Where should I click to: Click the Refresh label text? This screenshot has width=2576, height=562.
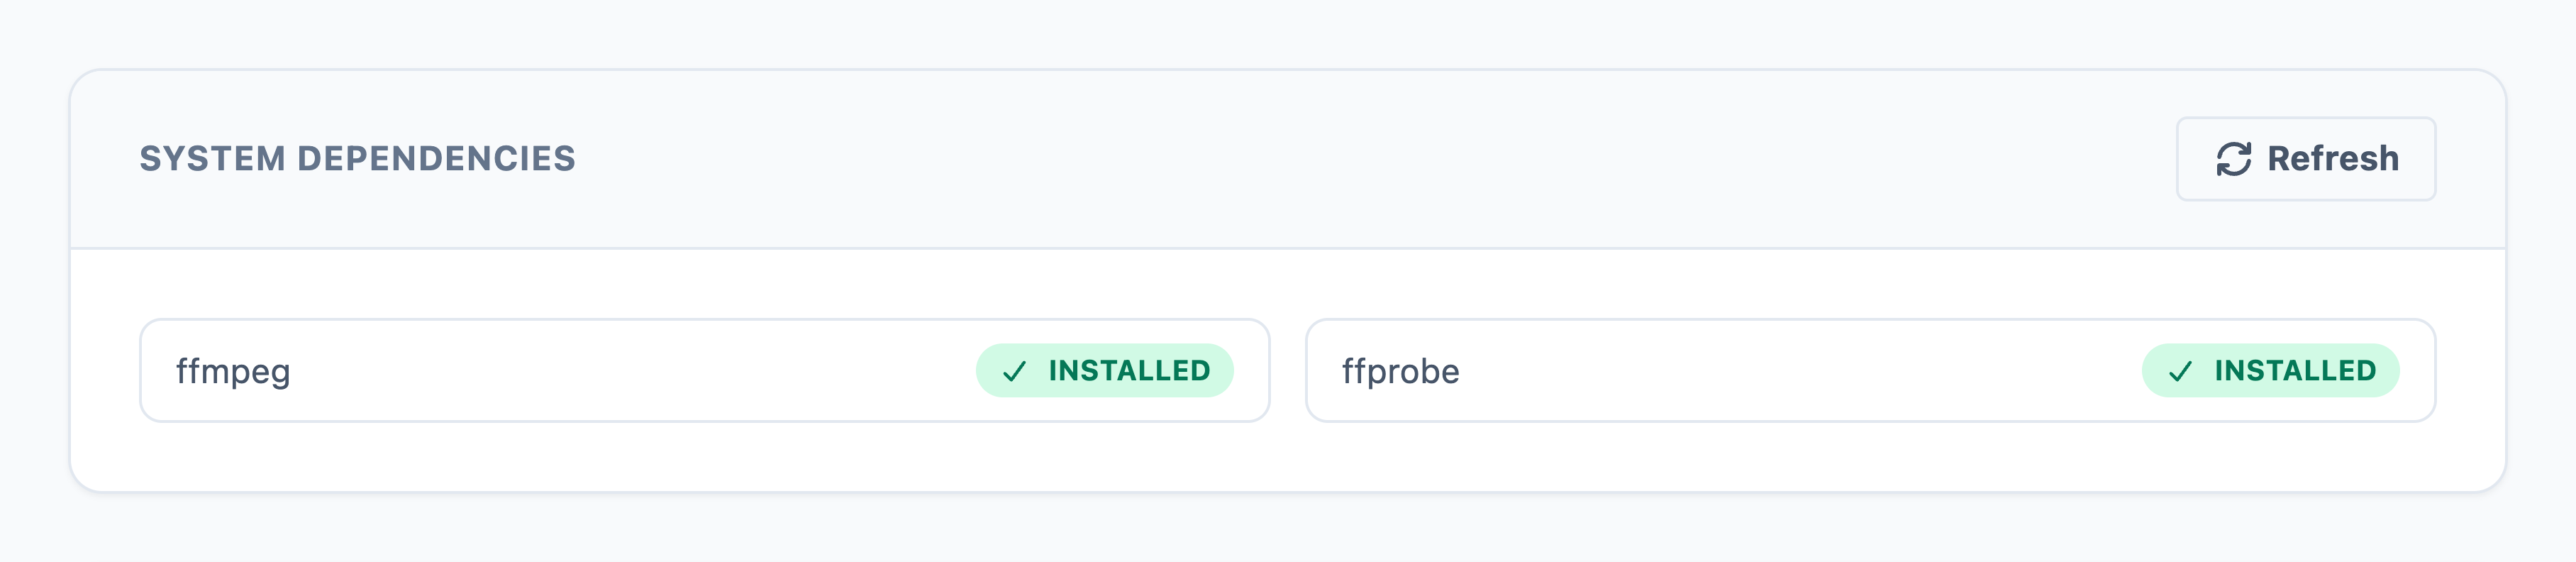click(x=2333, y=159)
